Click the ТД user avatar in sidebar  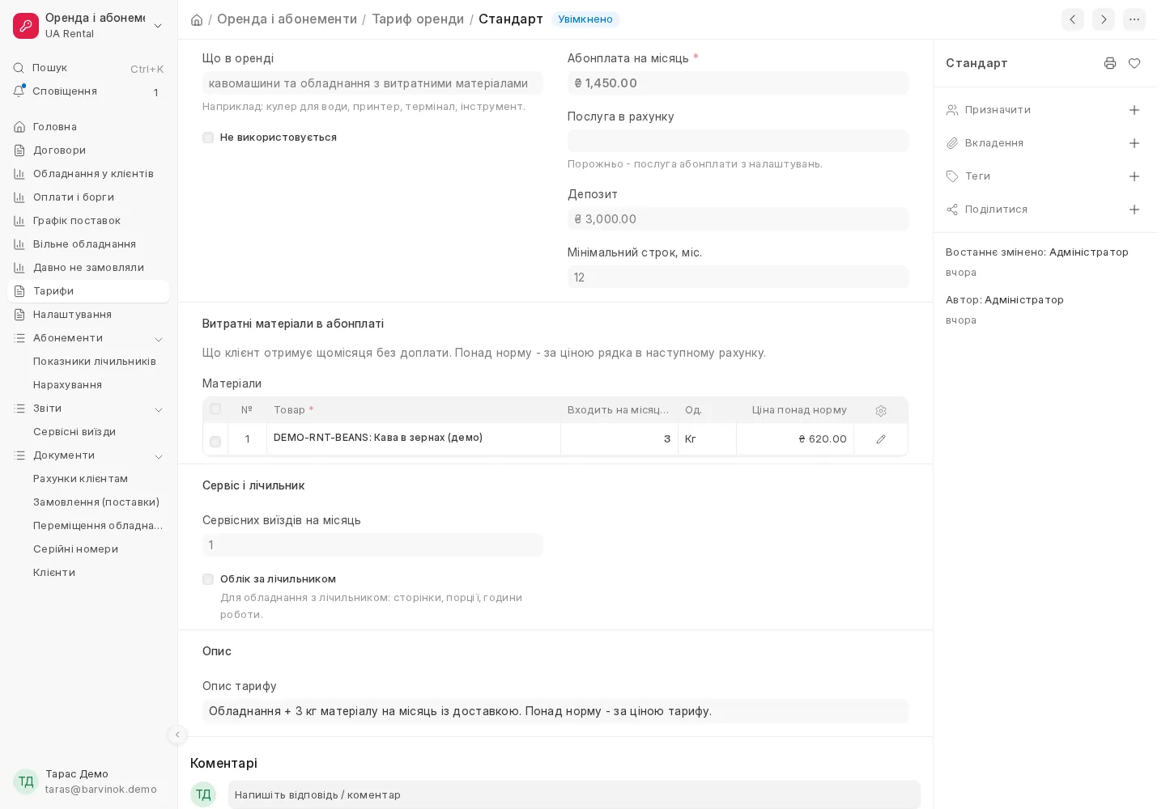[x=26, y=781]
